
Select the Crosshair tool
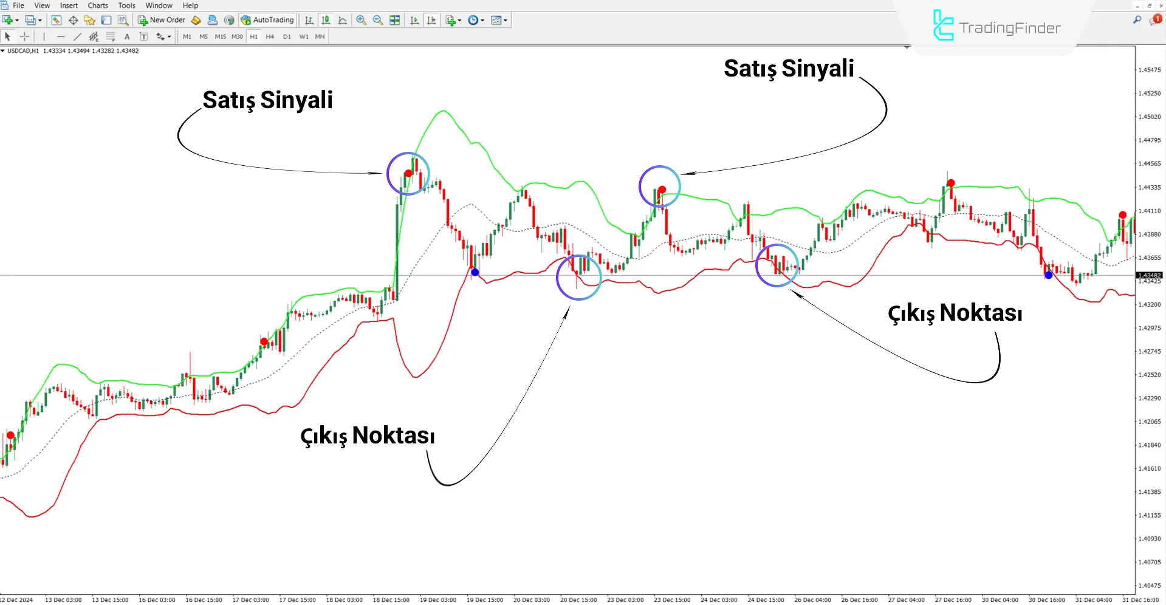pos(24,36)
